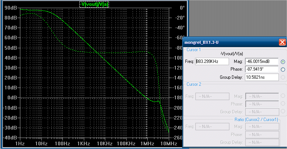Select Cursor 1 Group Delay value 10.5821ns
The height and width of the screenshot is (149, 287).
pos(262,77)
